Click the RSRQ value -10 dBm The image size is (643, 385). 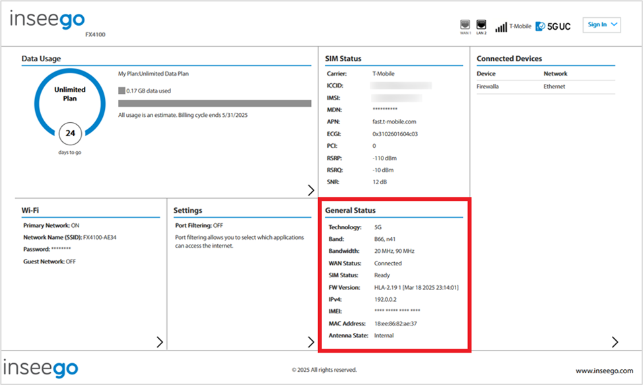[383, 170]
